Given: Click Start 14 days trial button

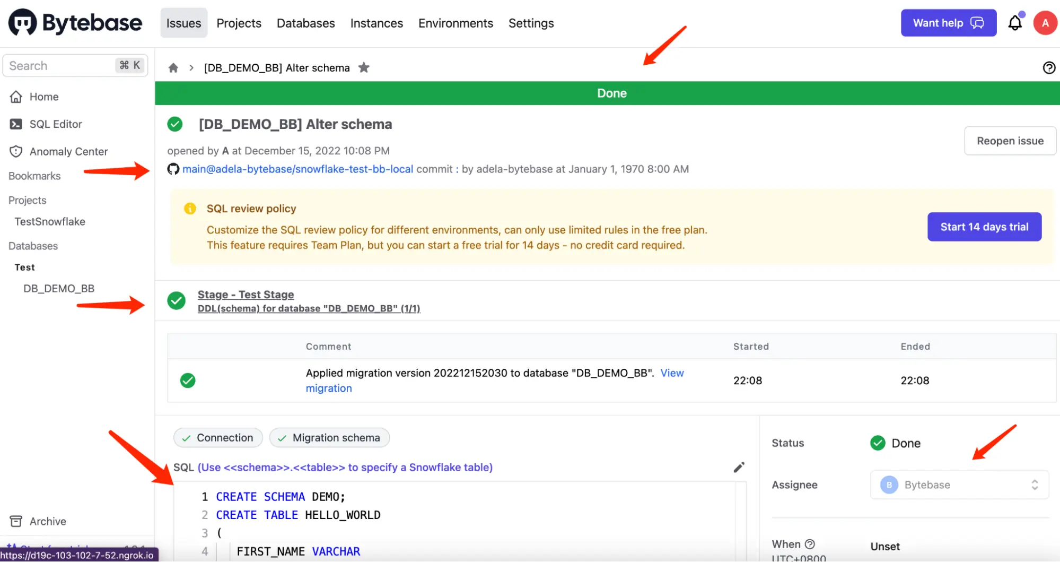Looking at the screenshot, I should pyautogui.click(x=984, y=227).
